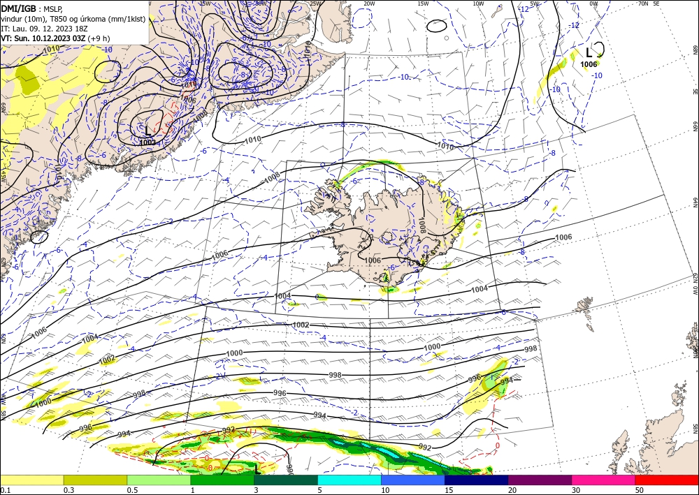
Task: Click the '1003' pressure value under the Greenland low
Action: point(147,142)
